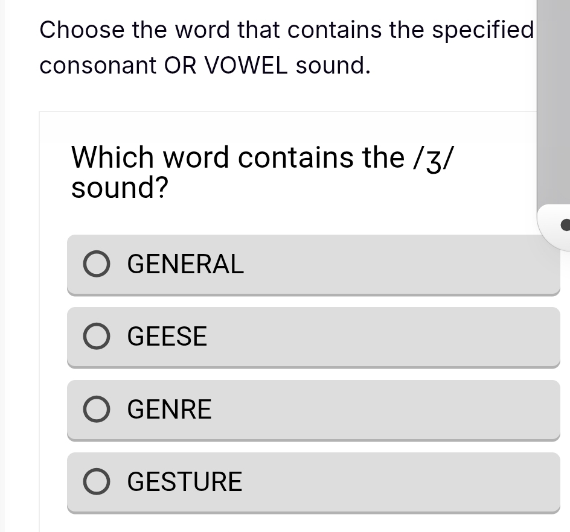
Task: Click the gray vertical scrollbar thumb
Action: (552, 103)
